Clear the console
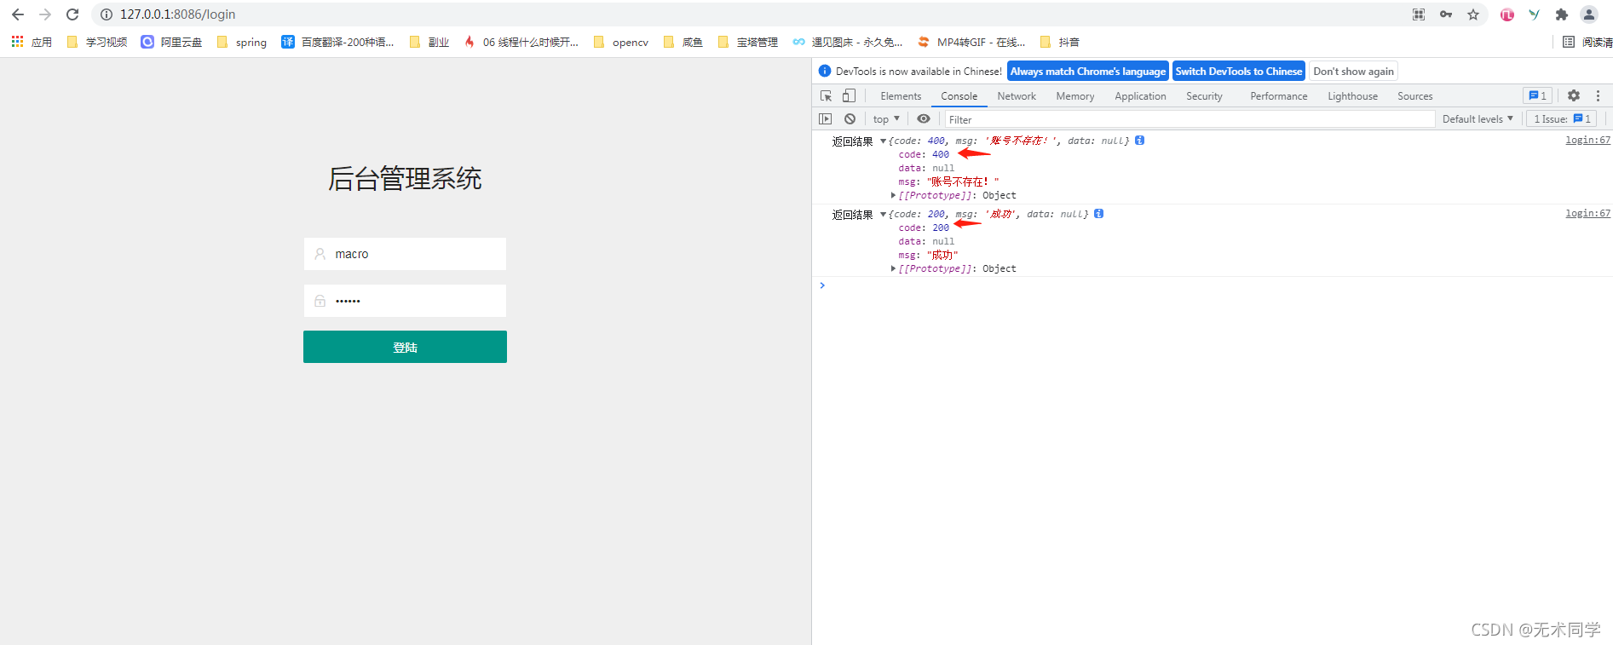 [850, 119]
